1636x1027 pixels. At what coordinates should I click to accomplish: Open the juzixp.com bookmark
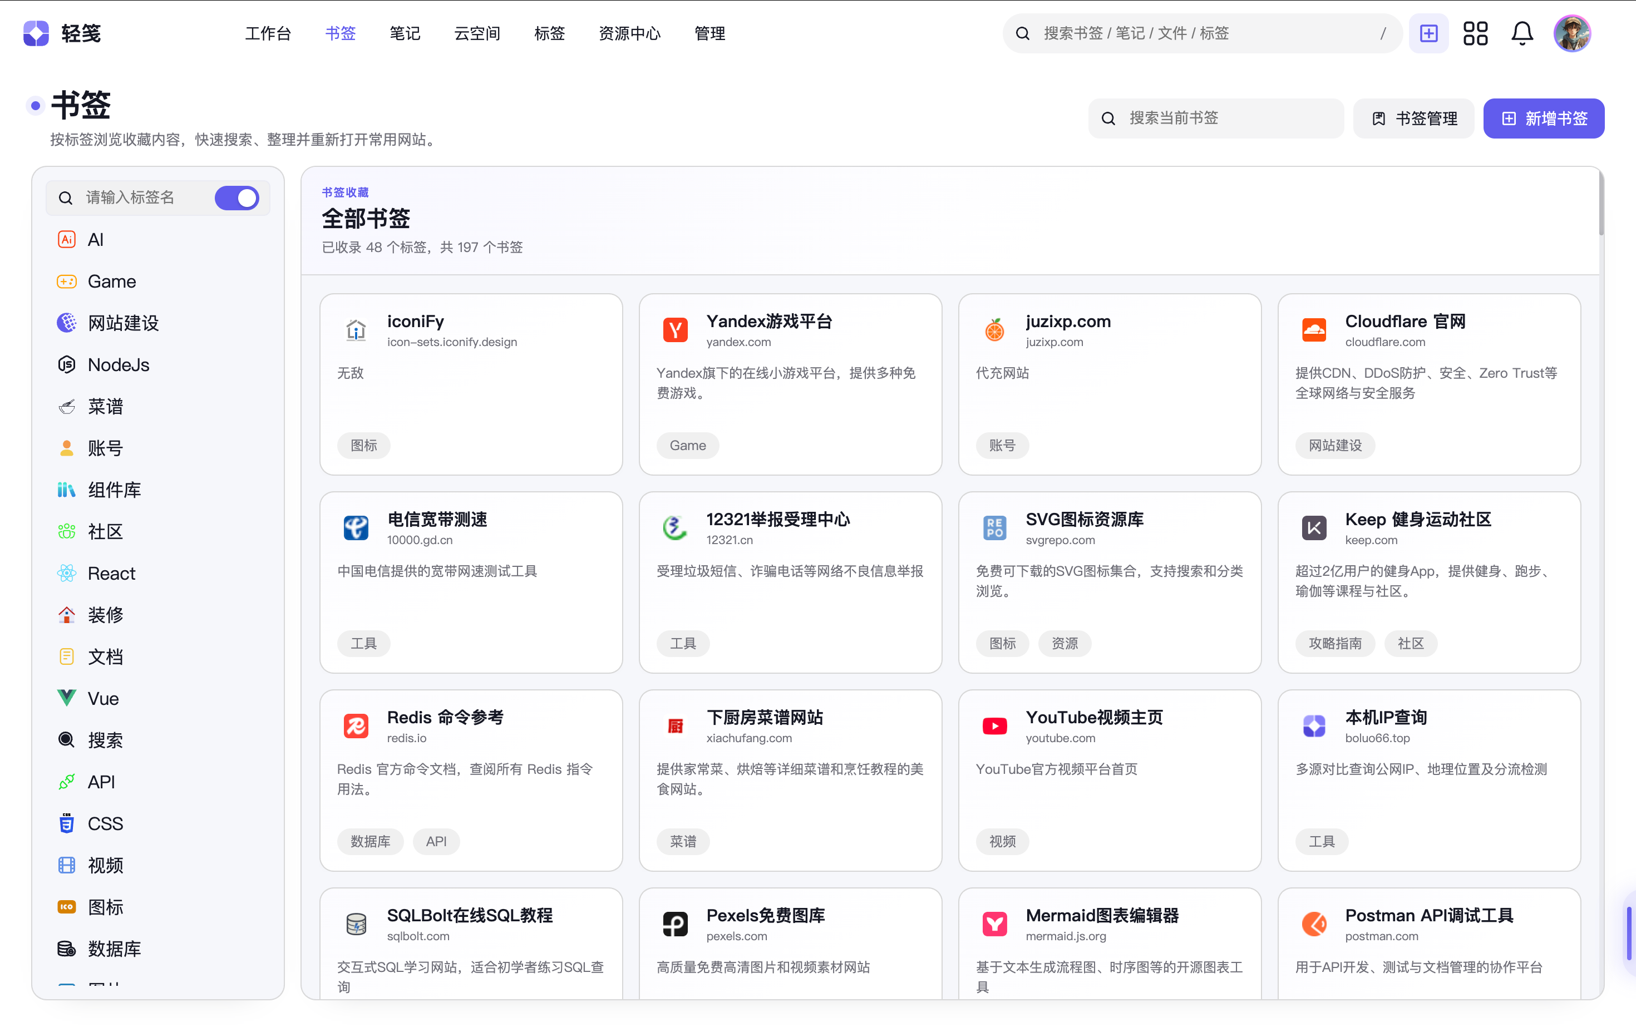coord(1110,384)
